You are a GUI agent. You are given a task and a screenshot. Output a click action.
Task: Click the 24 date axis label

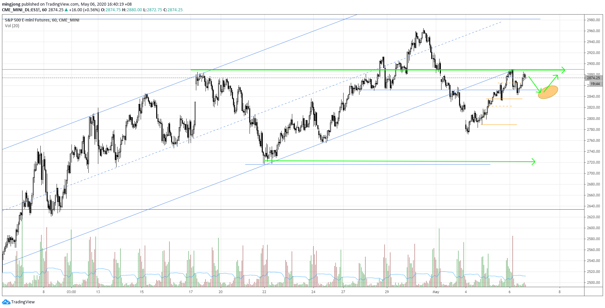click(313, 292)
